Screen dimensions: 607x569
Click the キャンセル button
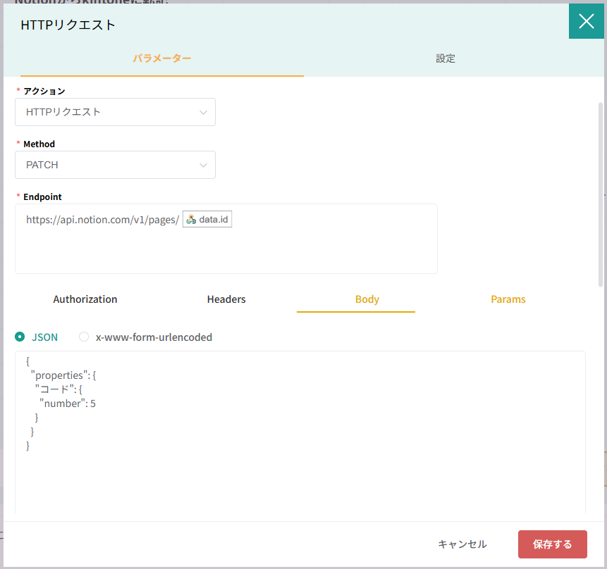(x=462, y=544)
